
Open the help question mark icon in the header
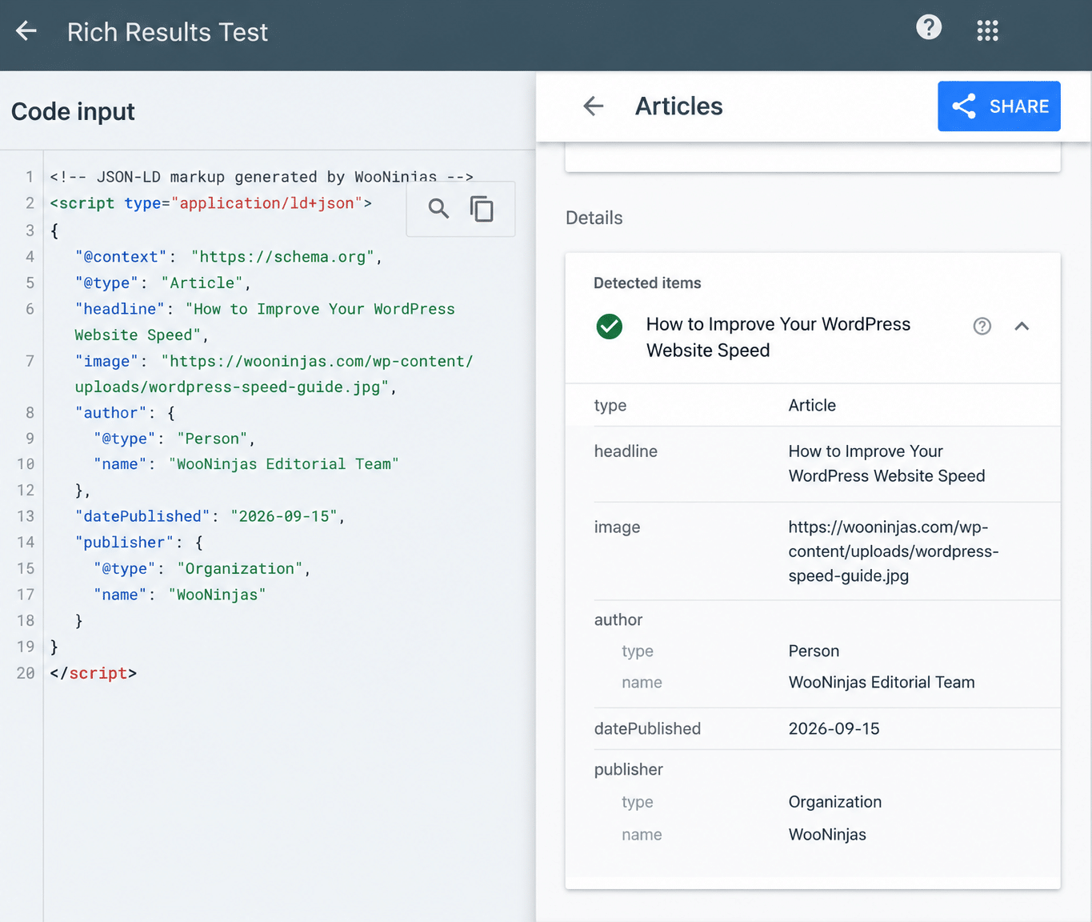(929, 27)
